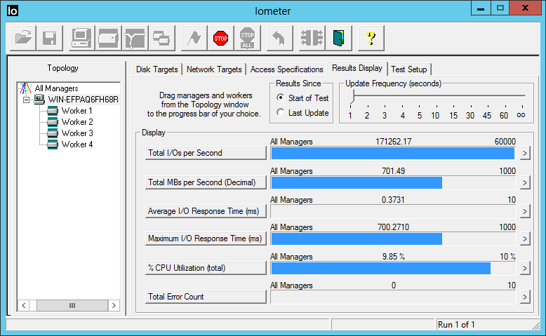Open arrow button beside Total Error Count bar
This screenshot has height=336, width=546.
524,297
